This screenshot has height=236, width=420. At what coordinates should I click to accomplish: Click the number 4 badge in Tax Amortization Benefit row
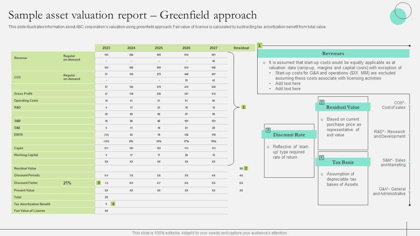point(113,204)
